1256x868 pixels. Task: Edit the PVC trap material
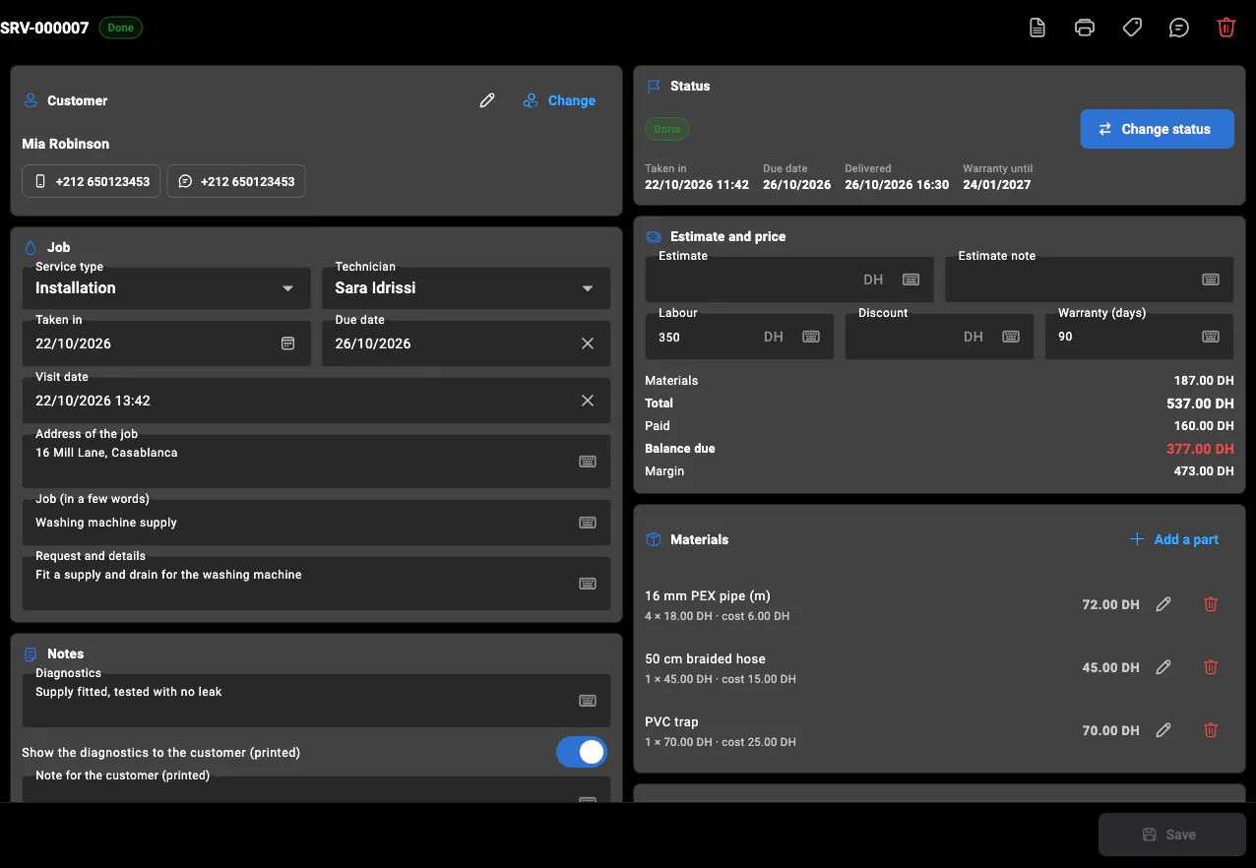[1163, 730]
